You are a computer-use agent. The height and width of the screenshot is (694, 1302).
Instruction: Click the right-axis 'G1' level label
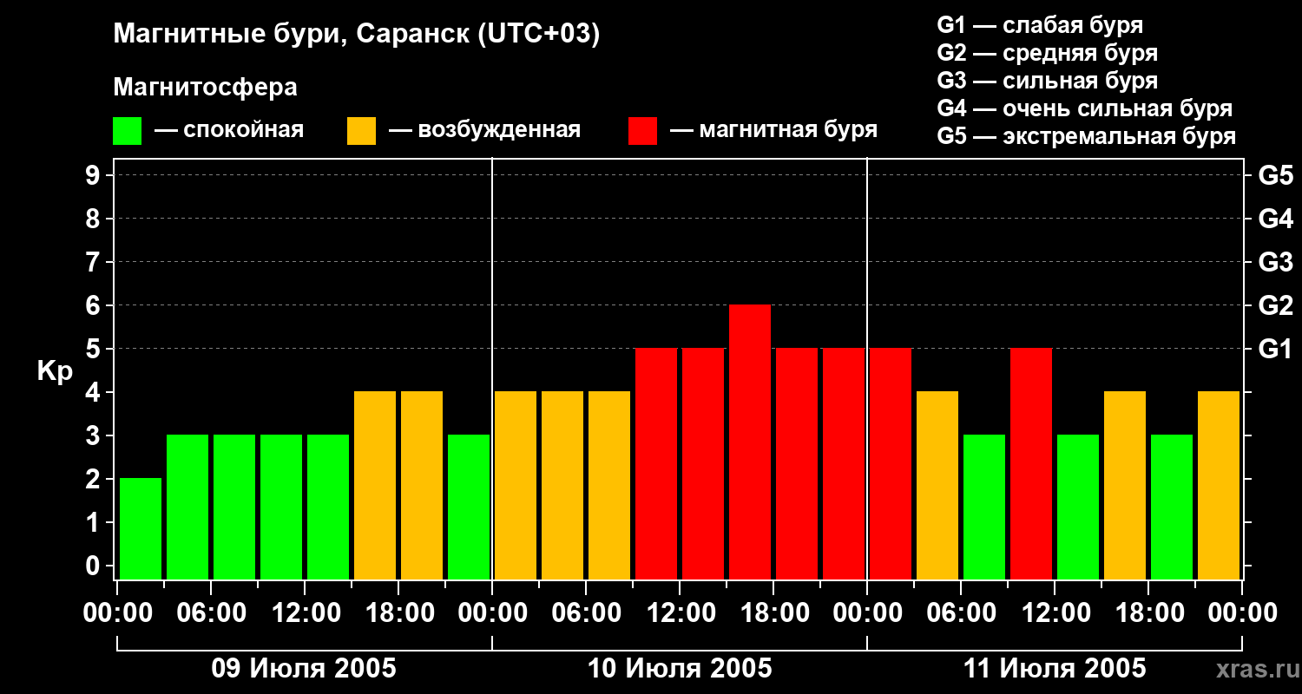pyautogui.click(x=1276, y=349)
